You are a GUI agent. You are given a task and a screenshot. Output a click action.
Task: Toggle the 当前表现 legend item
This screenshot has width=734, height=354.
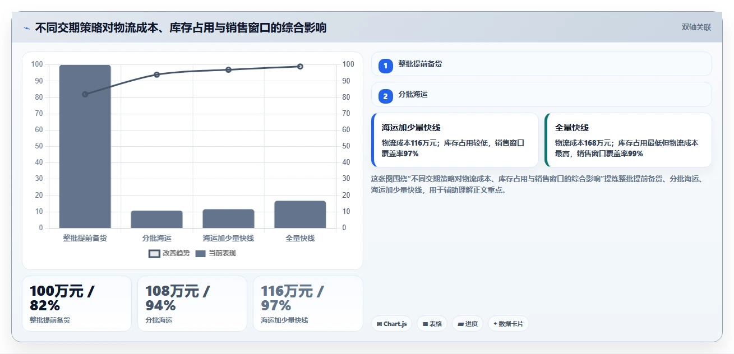pos(215,253)
